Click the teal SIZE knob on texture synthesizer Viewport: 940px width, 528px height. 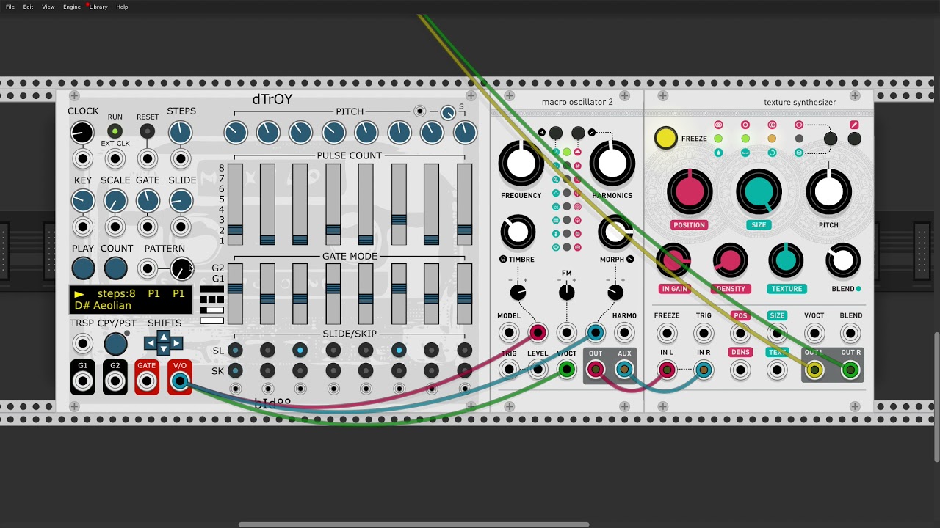(x=759, y=191)
